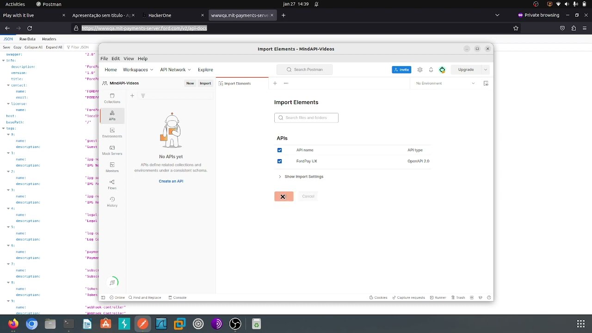The image size is (592, 333).
Task: Open environment quick look icon
Action: pyautogui.click(x=486, y=83)
